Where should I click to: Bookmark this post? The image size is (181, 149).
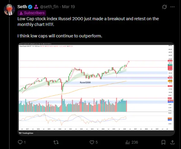tap(162, 142)
